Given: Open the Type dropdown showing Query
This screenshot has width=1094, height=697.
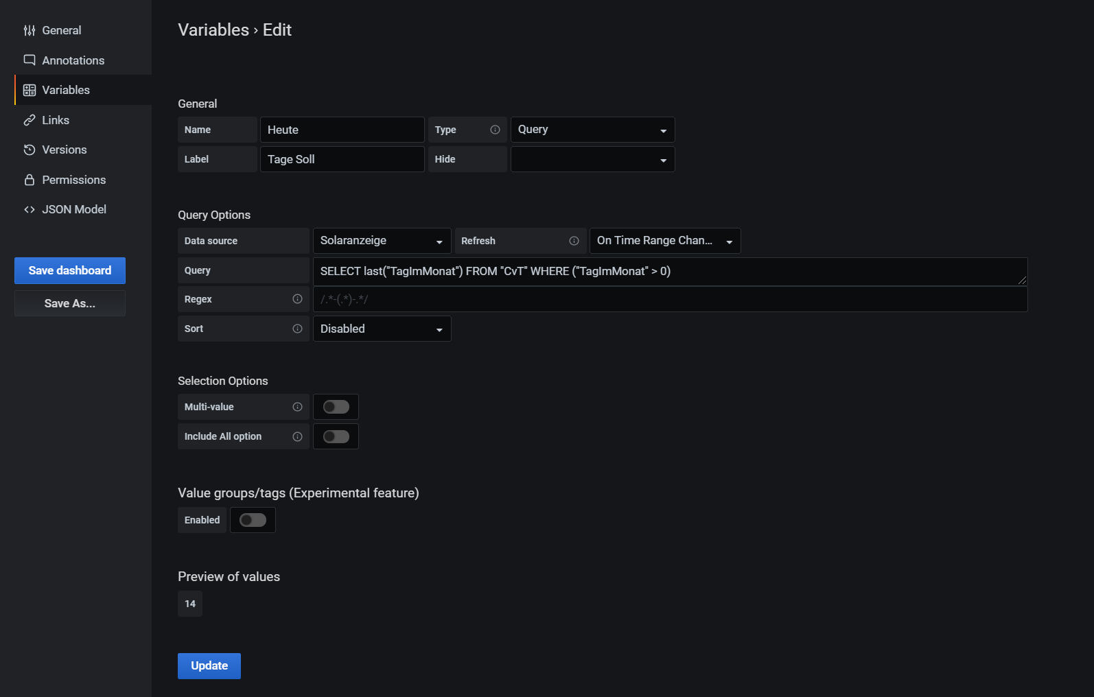Looking at the screenshot, I should (x=592, y=130).
